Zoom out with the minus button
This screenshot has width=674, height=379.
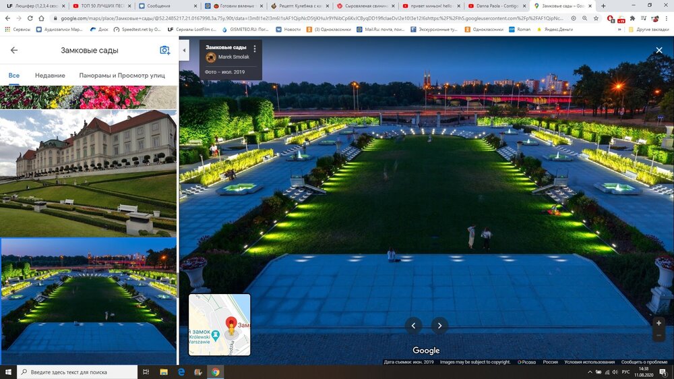pyautogui.click(x=658, y=335)
